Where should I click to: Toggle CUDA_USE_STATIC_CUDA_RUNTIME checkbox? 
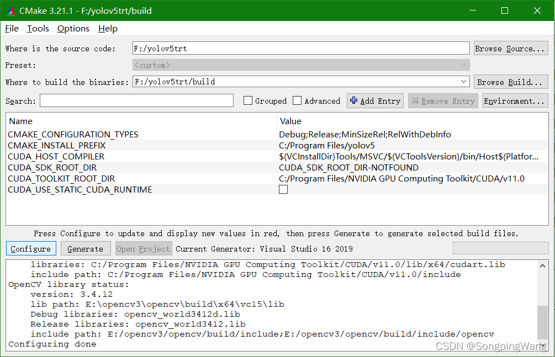283,190
